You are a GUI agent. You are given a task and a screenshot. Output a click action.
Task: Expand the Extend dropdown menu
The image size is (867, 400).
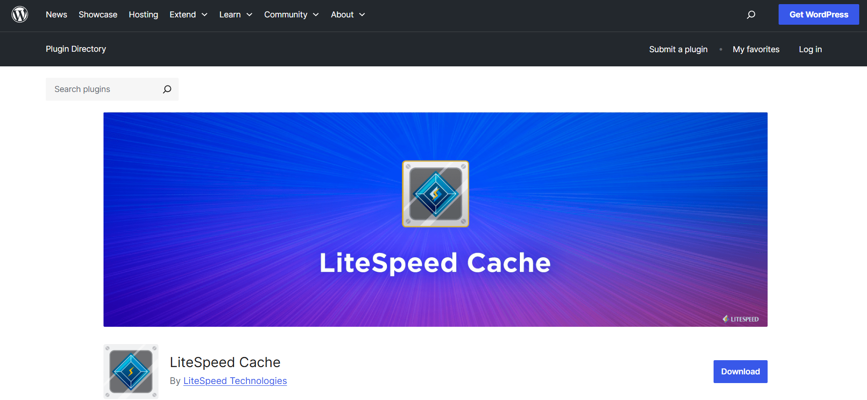tap(189, 15)
